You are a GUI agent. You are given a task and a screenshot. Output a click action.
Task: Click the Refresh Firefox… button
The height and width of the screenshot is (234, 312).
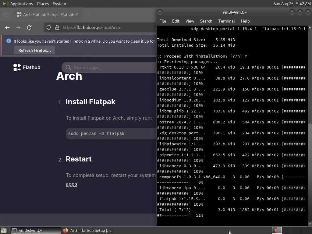click(34, 50)
